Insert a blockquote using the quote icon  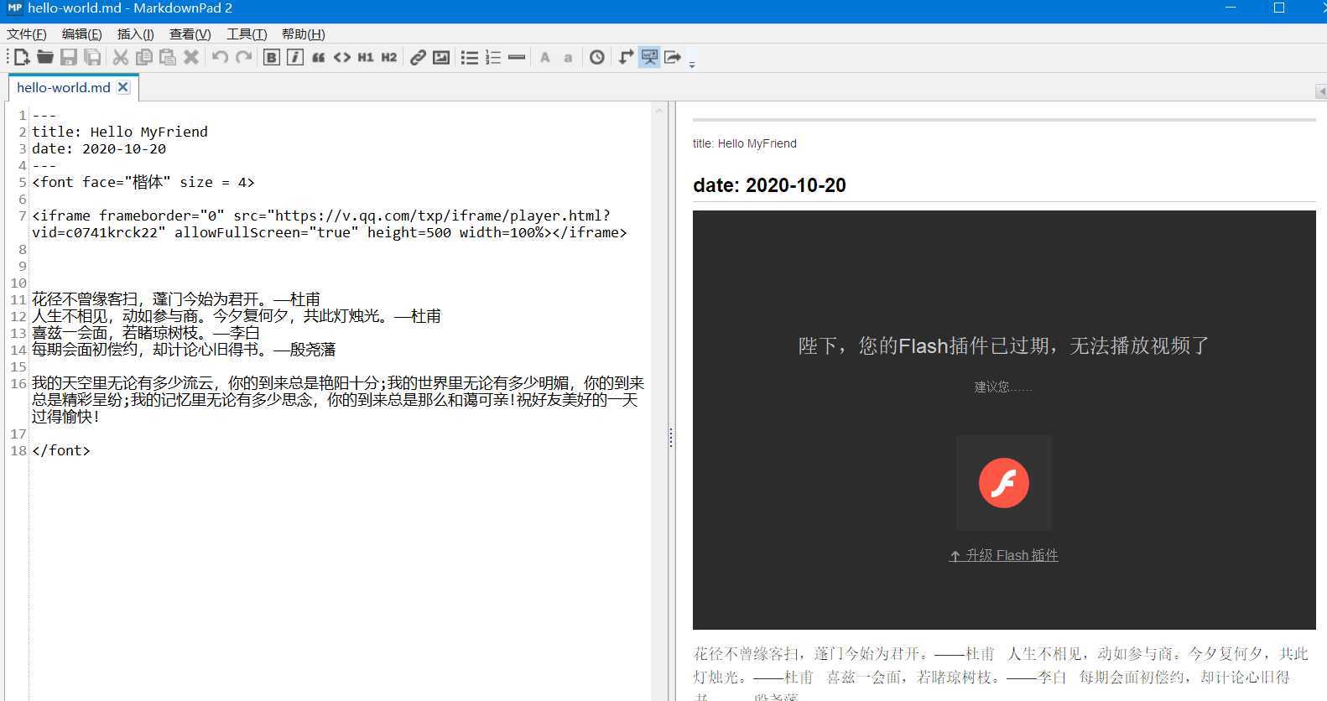click(319, 57)
